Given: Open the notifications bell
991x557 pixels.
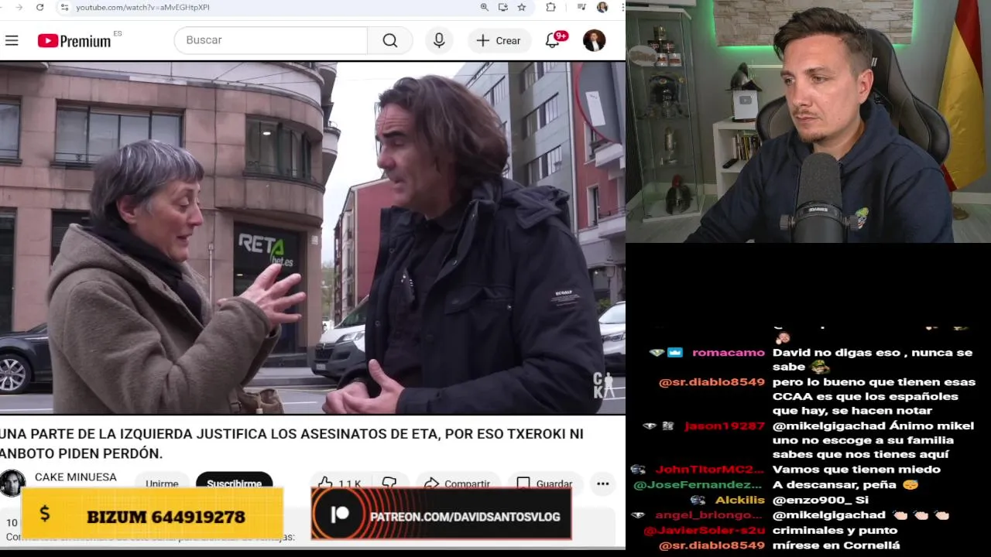Looking at the screenshot, I should point(553,40).
